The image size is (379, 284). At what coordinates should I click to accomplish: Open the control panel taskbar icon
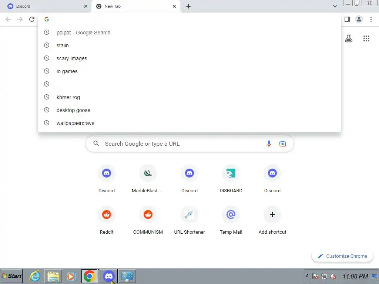[127, 276]
